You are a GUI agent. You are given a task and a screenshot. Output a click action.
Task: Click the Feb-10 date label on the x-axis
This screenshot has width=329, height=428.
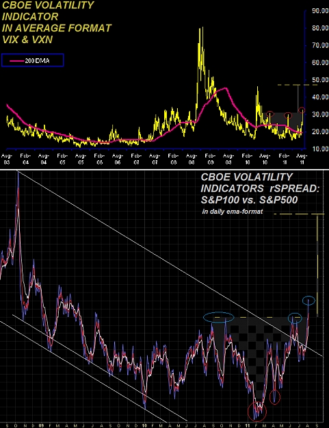point(247,159)
